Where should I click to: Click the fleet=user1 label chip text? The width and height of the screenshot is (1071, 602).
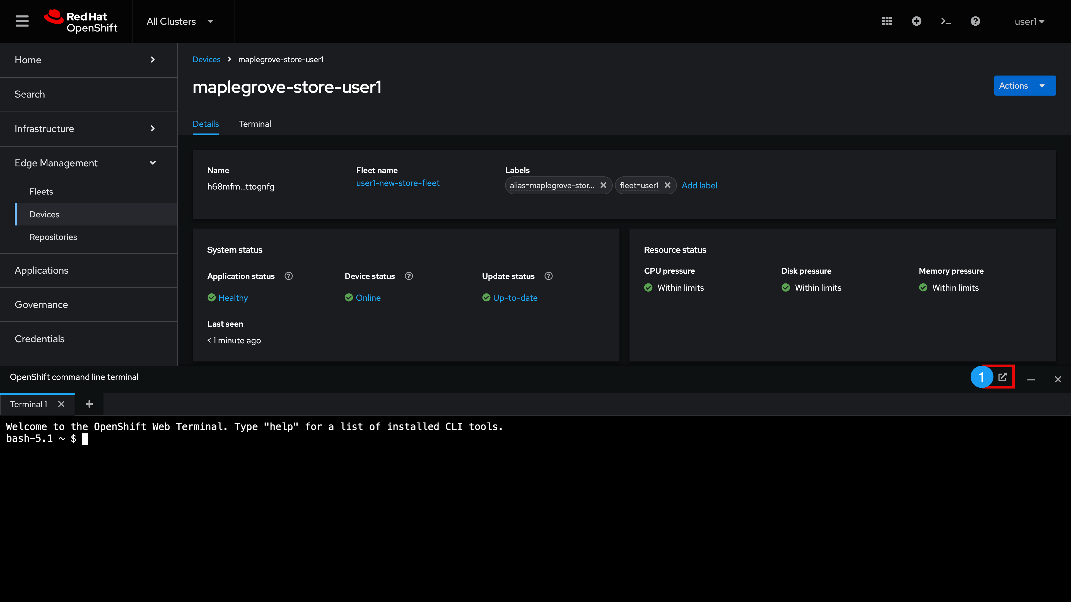pos(639,185)
